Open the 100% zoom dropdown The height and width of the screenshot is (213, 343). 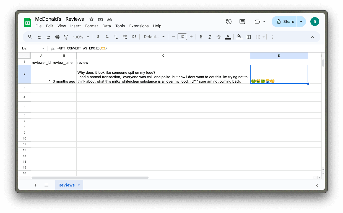[x=81, y=37]
